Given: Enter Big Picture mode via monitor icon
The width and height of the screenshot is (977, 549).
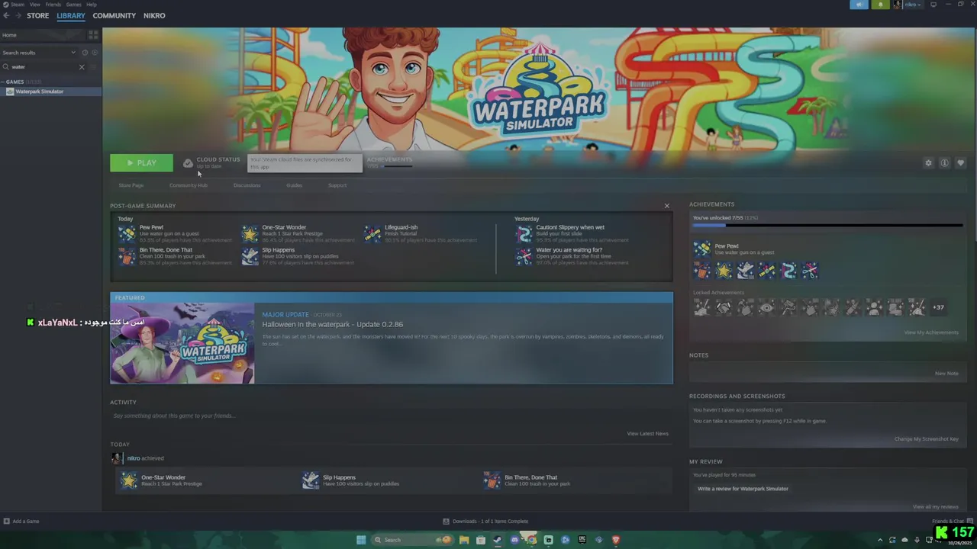Looking at the screenshot, I should (933, 5).
